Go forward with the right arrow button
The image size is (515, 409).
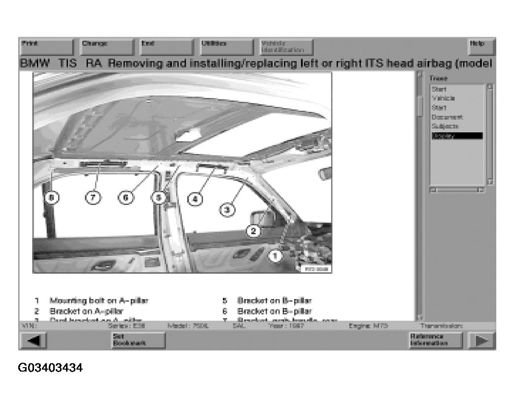(x=481, y=341)
